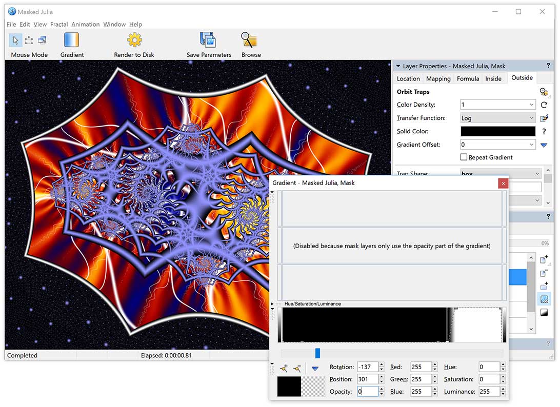Screen dimensions: 560x407
Task: Click the opacity gradient bar white region
Action: click(477, 325)
